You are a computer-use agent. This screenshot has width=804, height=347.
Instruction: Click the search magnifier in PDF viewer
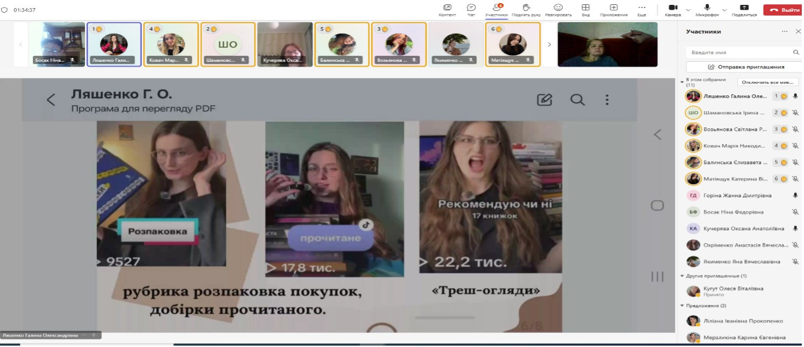[577, 100]
